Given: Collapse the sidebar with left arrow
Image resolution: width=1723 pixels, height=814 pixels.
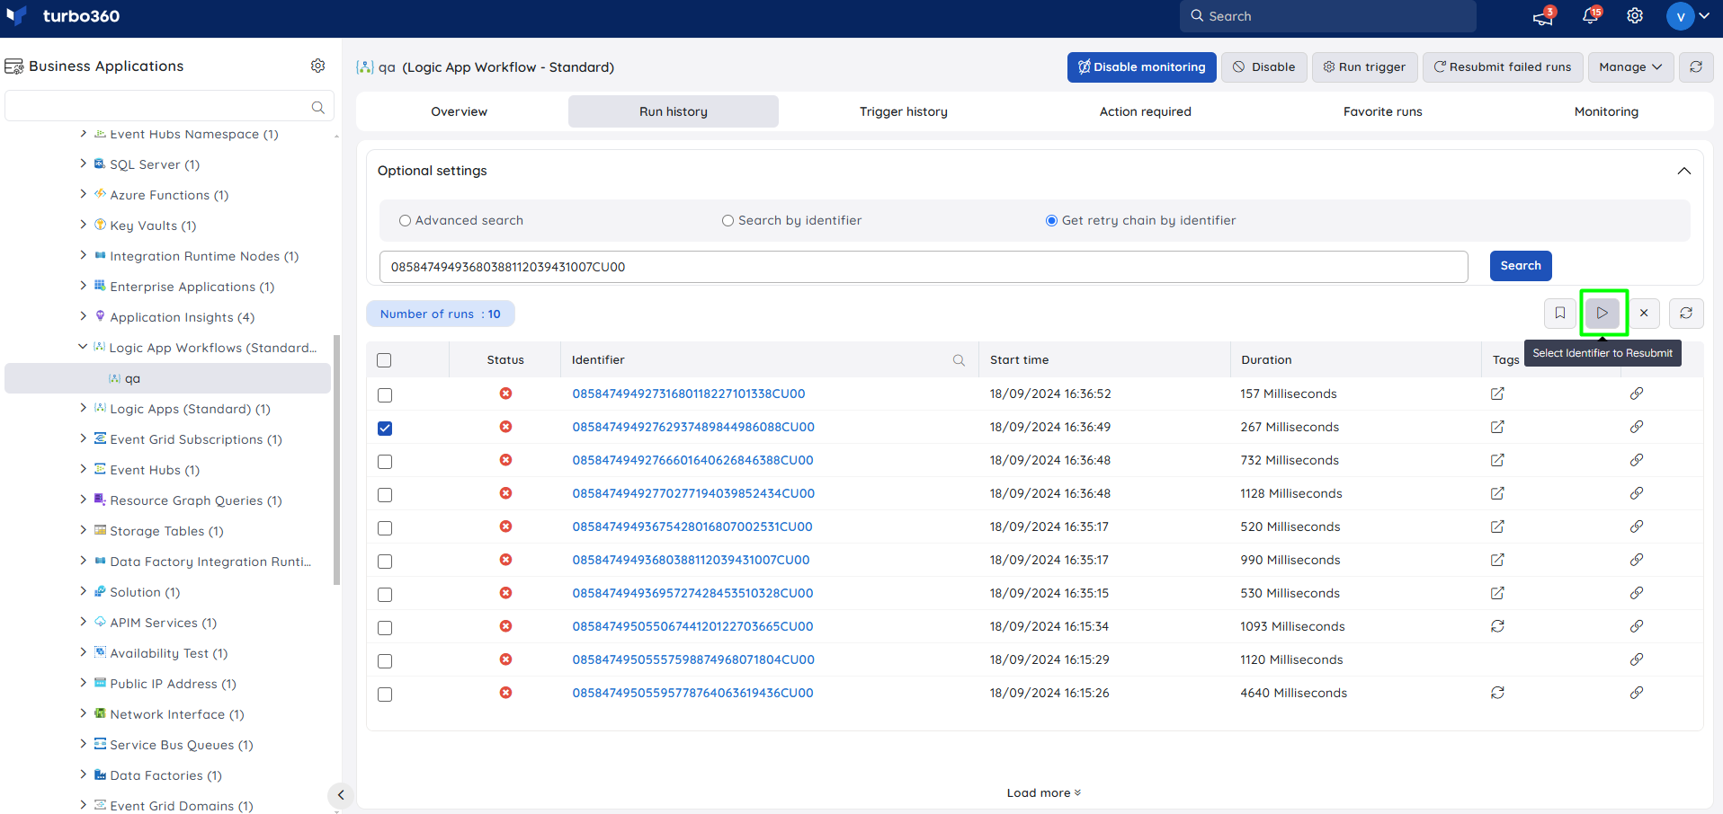Looking at the screenshot, I should pyautogui.click(x=340, y=794).
